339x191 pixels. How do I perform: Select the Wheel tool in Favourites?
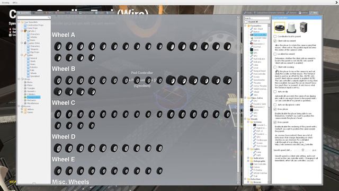[255, 92]
